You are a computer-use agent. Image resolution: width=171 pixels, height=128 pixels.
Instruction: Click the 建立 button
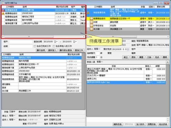tap(126, 57)
